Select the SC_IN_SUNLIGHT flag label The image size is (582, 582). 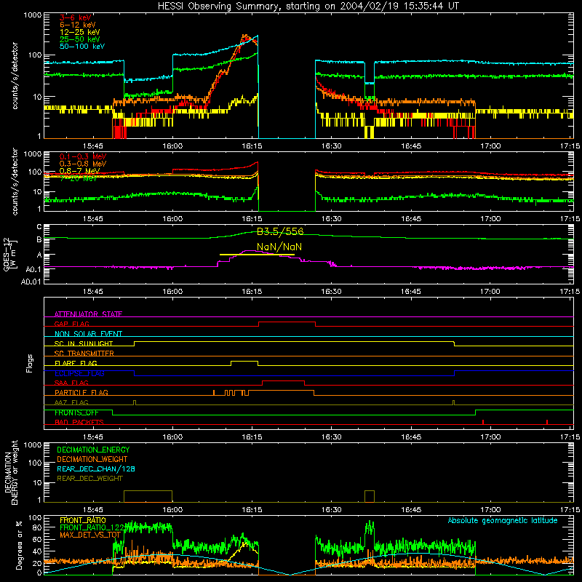tap(84, 343)
